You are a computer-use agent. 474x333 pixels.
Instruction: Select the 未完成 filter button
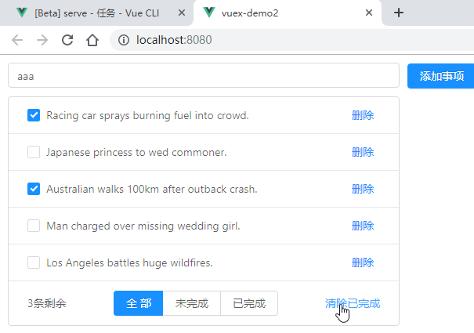click(x=191, y=303)
